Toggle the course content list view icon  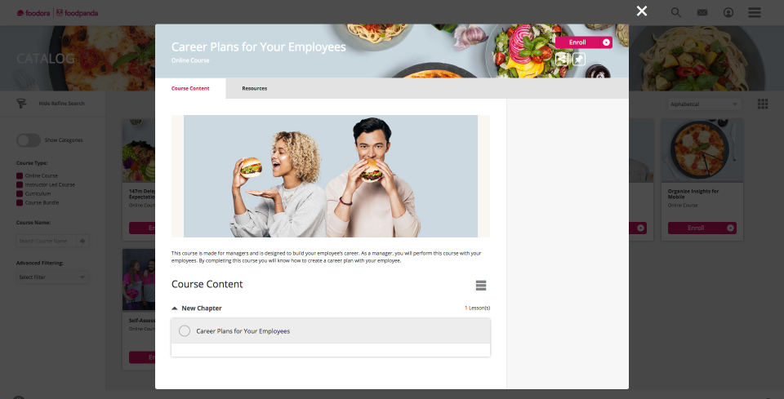[x=480, y=285]
